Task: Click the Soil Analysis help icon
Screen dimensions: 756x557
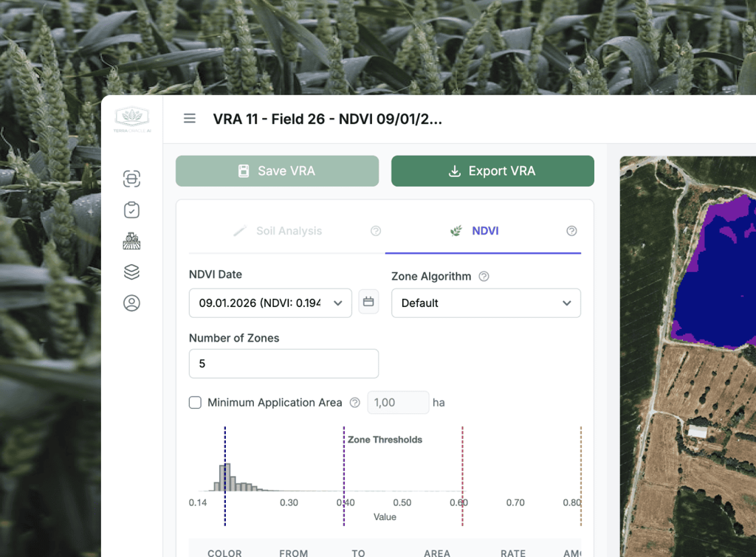Action: point(376,230)
